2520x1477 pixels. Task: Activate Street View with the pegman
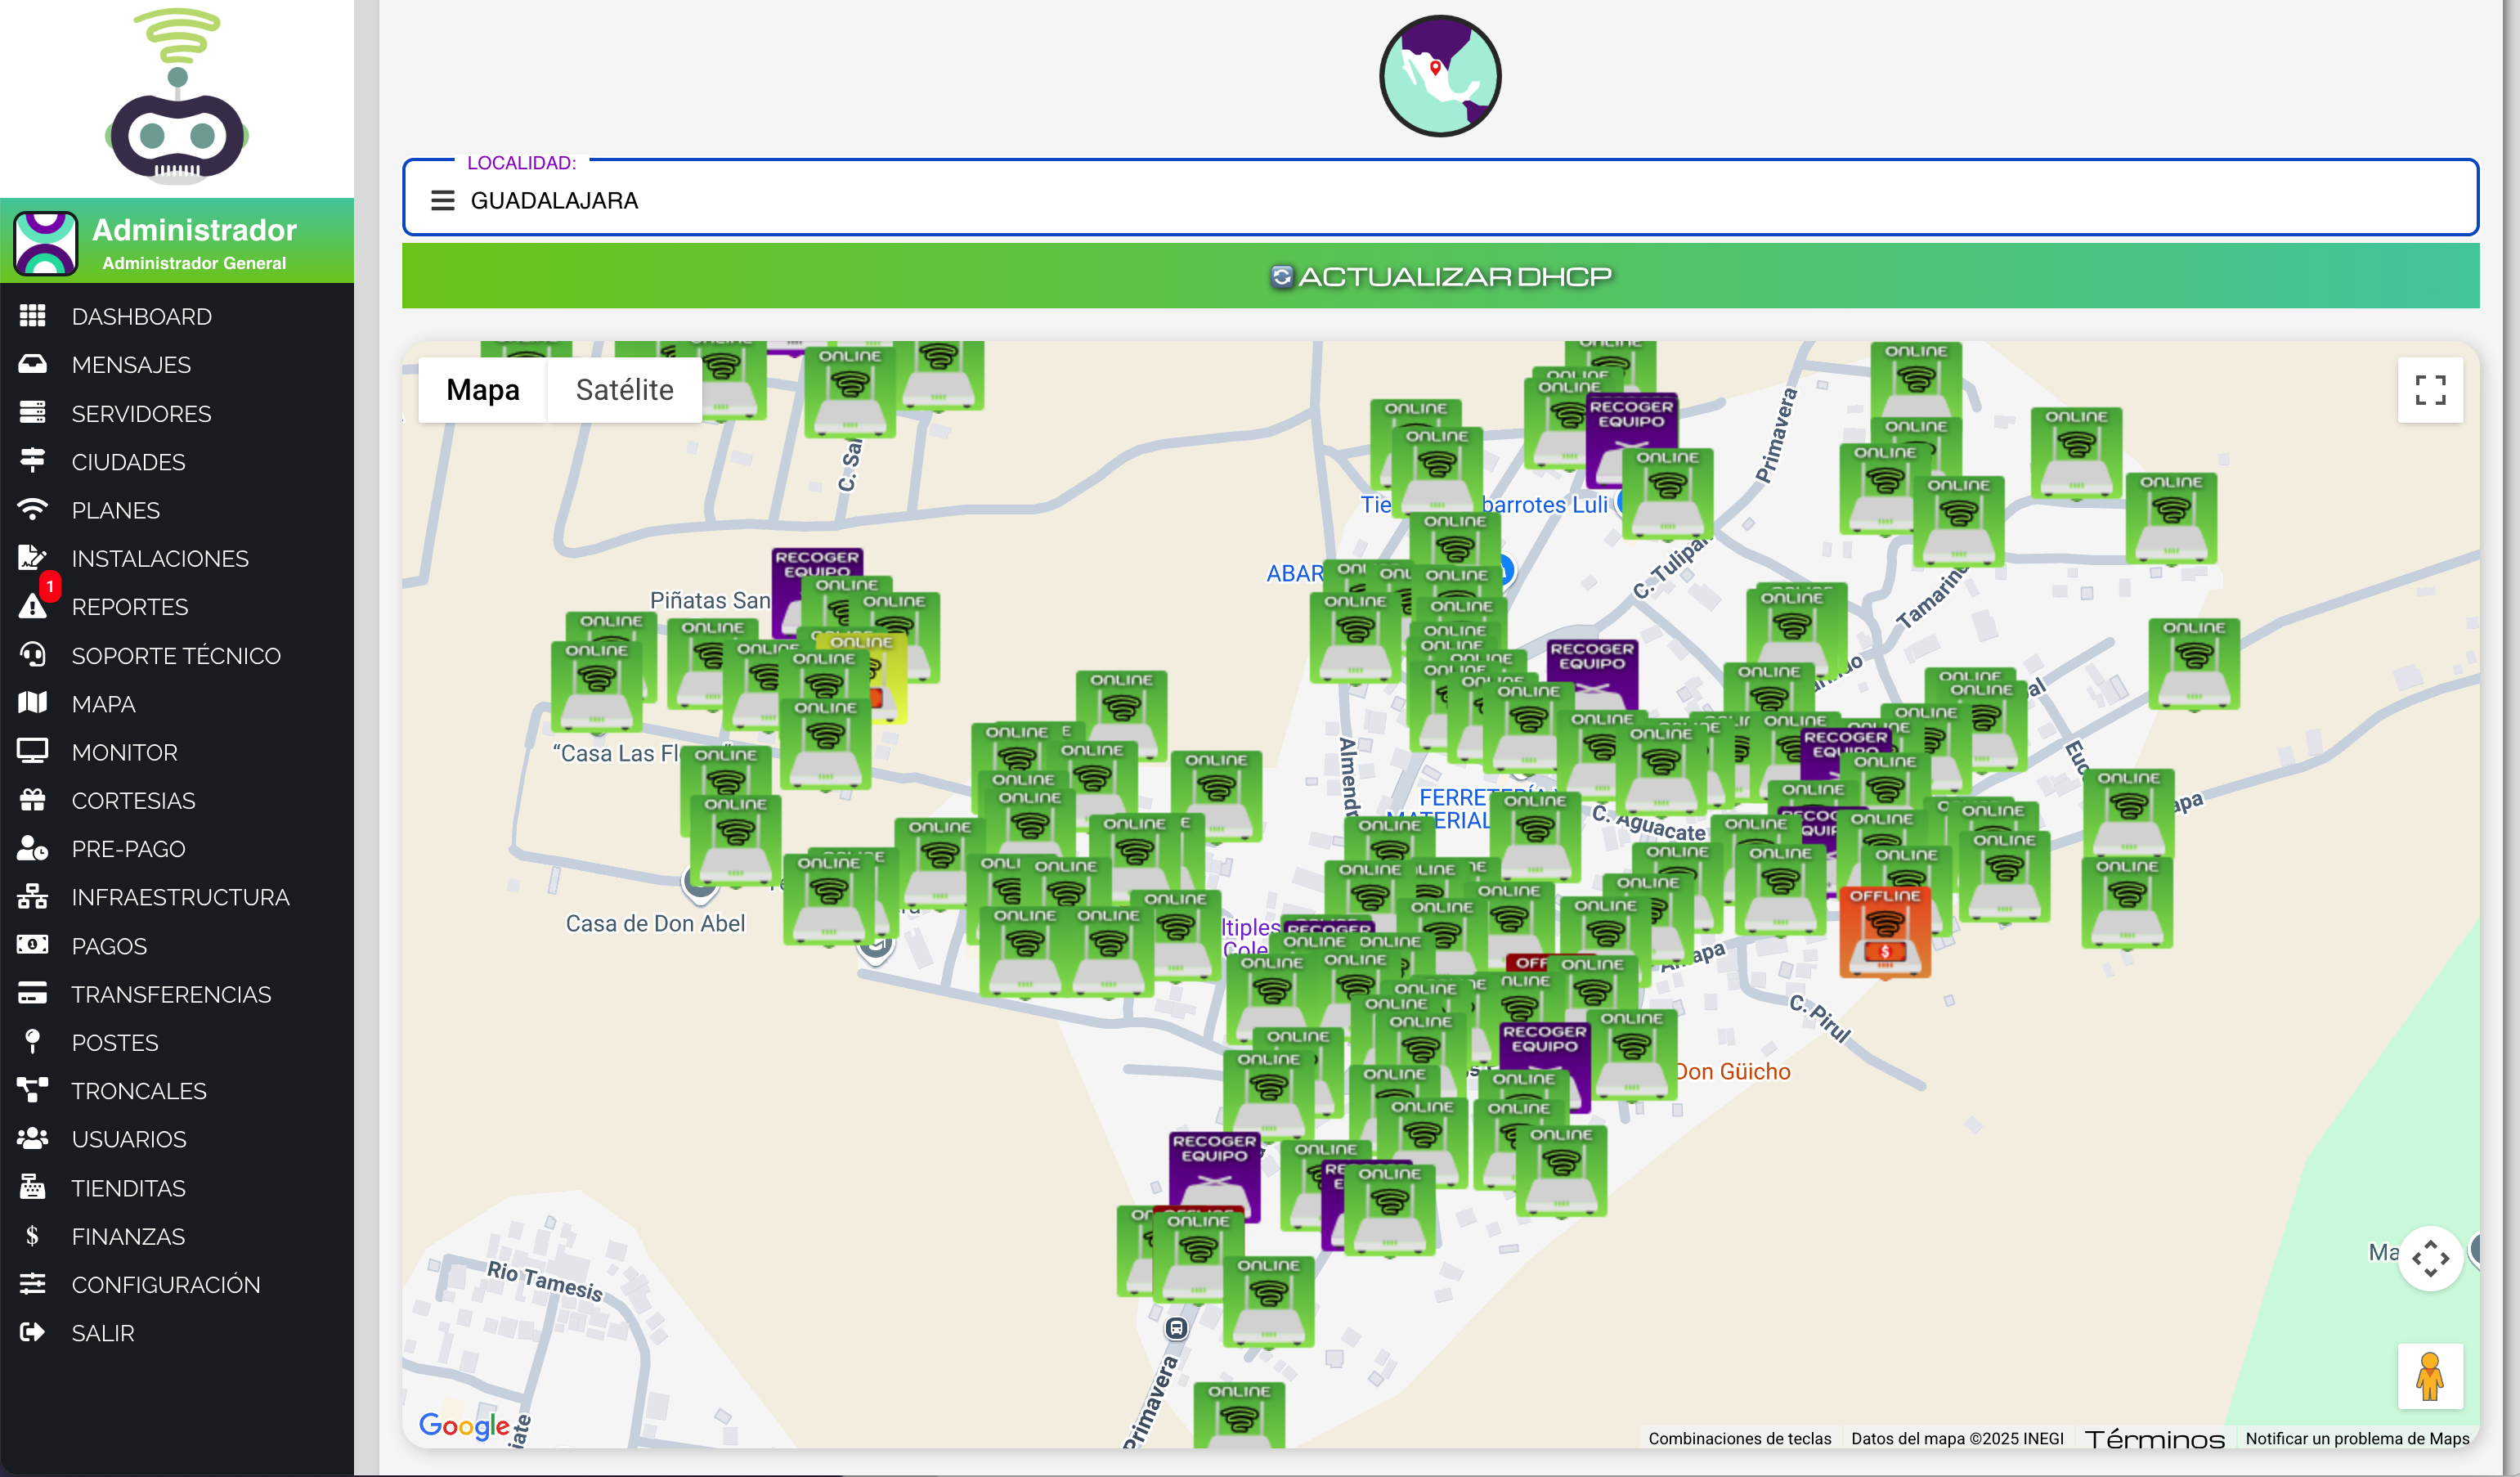point(2431,1376)
